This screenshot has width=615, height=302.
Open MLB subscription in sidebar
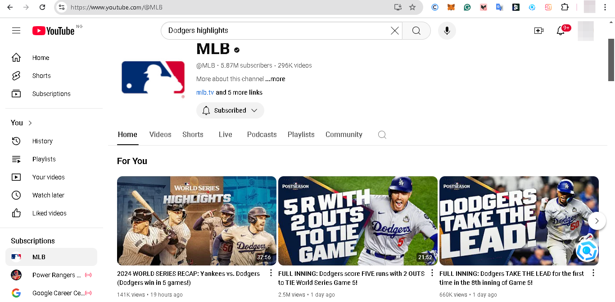tap(51, 257)
